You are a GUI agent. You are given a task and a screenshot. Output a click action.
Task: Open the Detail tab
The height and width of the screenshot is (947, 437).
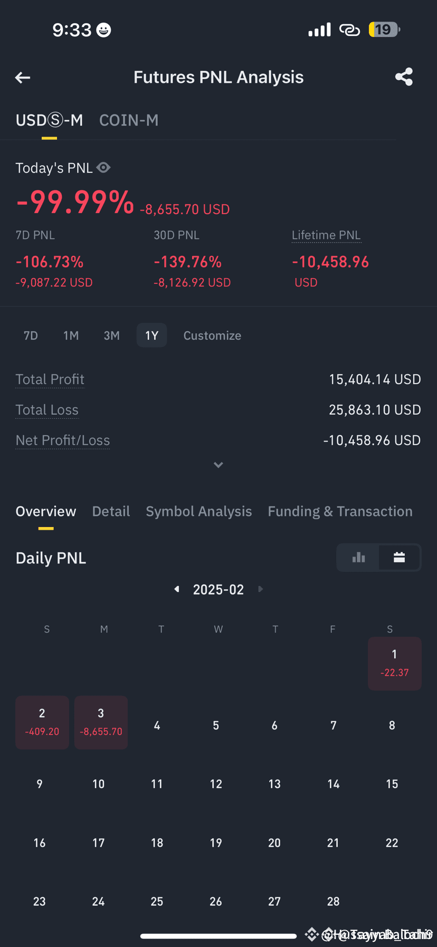pos(111,511)
